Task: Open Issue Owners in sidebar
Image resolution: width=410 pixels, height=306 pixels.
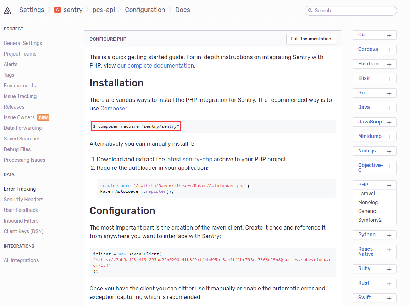Action: 19,117
